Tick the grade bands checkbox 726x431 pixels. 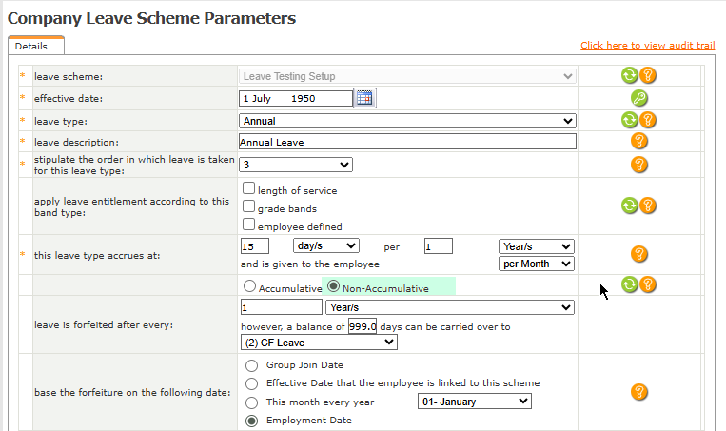click(248, 207)
